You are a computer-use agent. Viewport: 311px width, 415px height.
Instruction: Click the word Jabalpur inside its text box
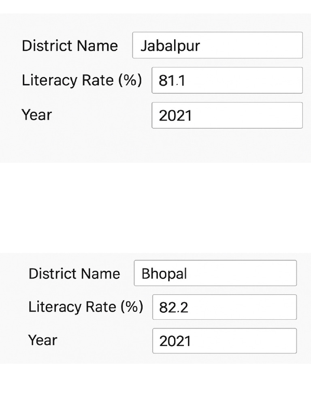tap(170, 47)
